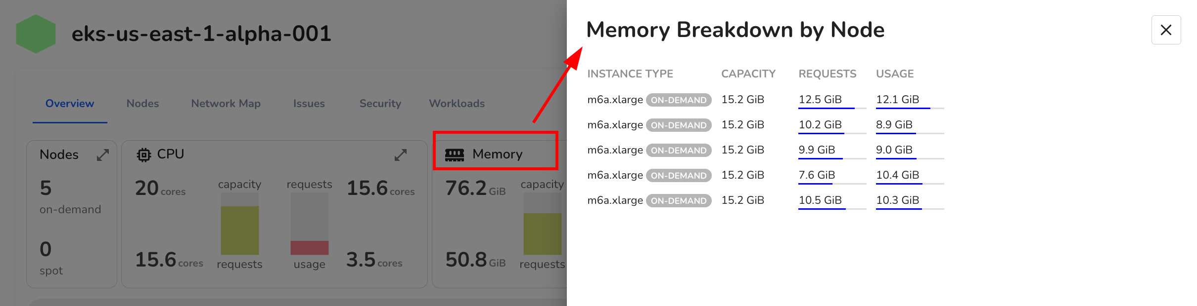Select the Security tab
1197x306 pixels.
point(380,104)
